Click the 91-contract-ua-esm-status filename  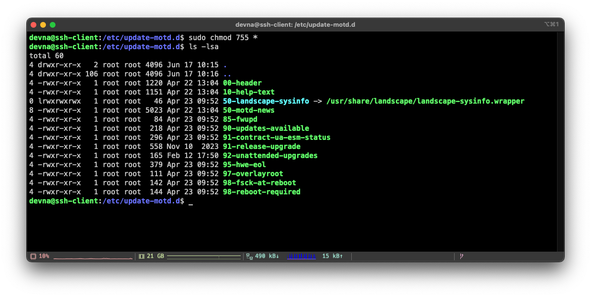tap(277, 138)
